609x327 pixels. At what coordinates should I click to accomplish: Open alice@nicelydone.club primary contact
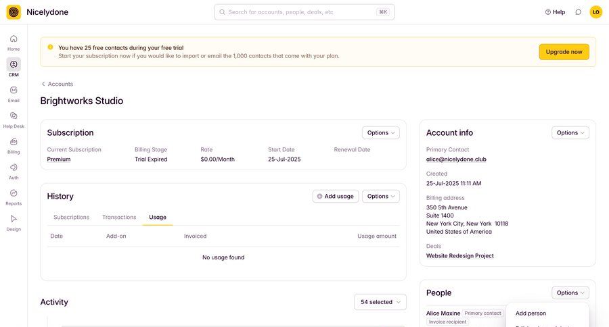pos(456,159)
